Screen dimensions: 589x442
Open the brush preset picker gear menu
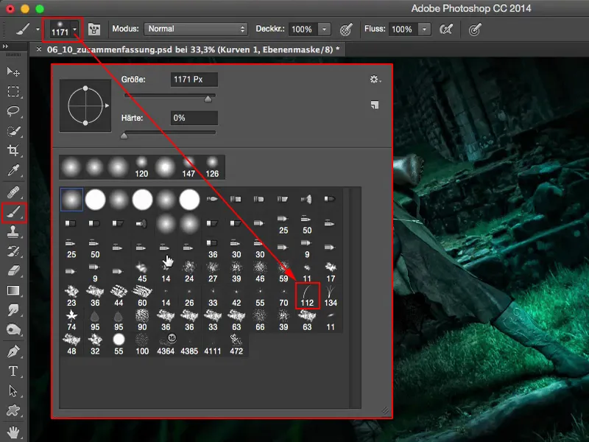tap(375, 79)
